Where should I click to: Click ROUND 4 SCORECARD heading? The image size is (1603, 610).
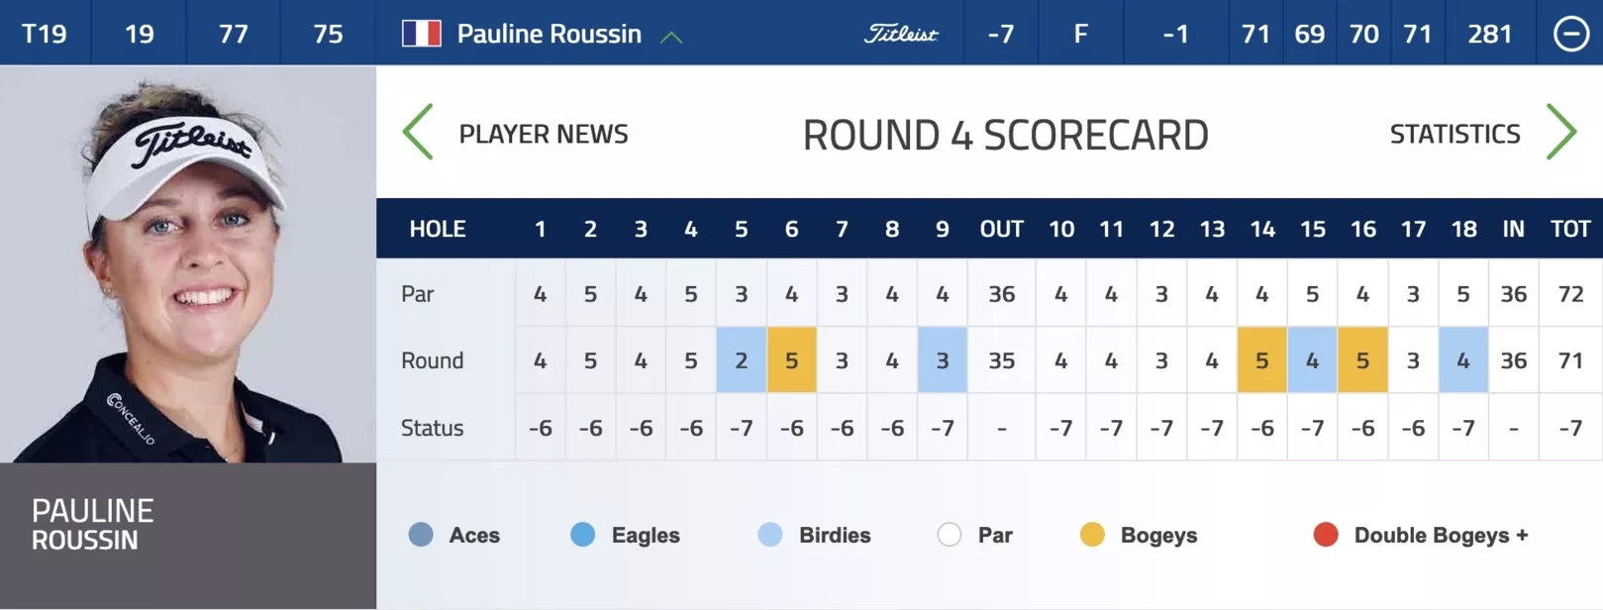point(1005,135)
